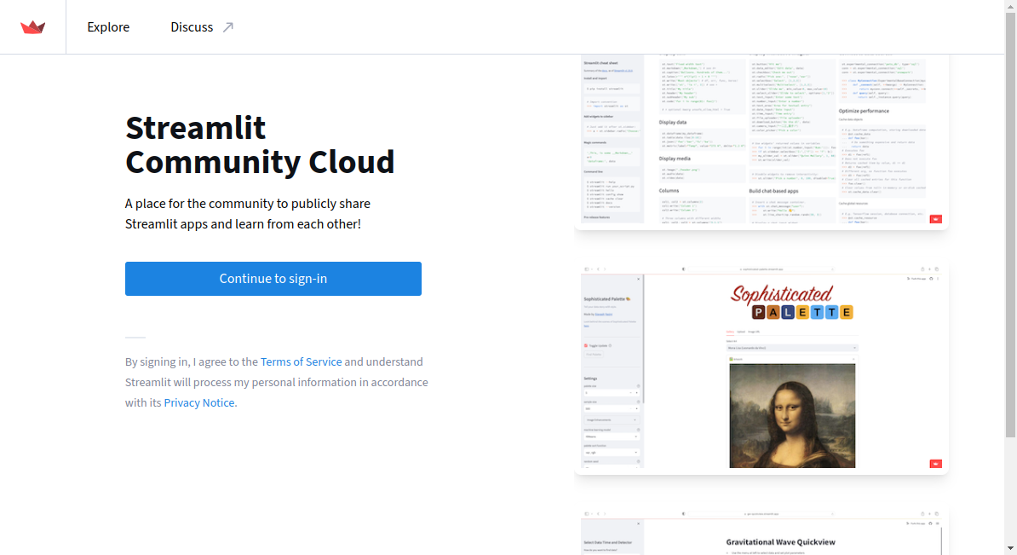Image resolution: width=1017 pixels, height=555 pixels.
Task: Open the Discuss navigation link
Action: pos(192,27)
